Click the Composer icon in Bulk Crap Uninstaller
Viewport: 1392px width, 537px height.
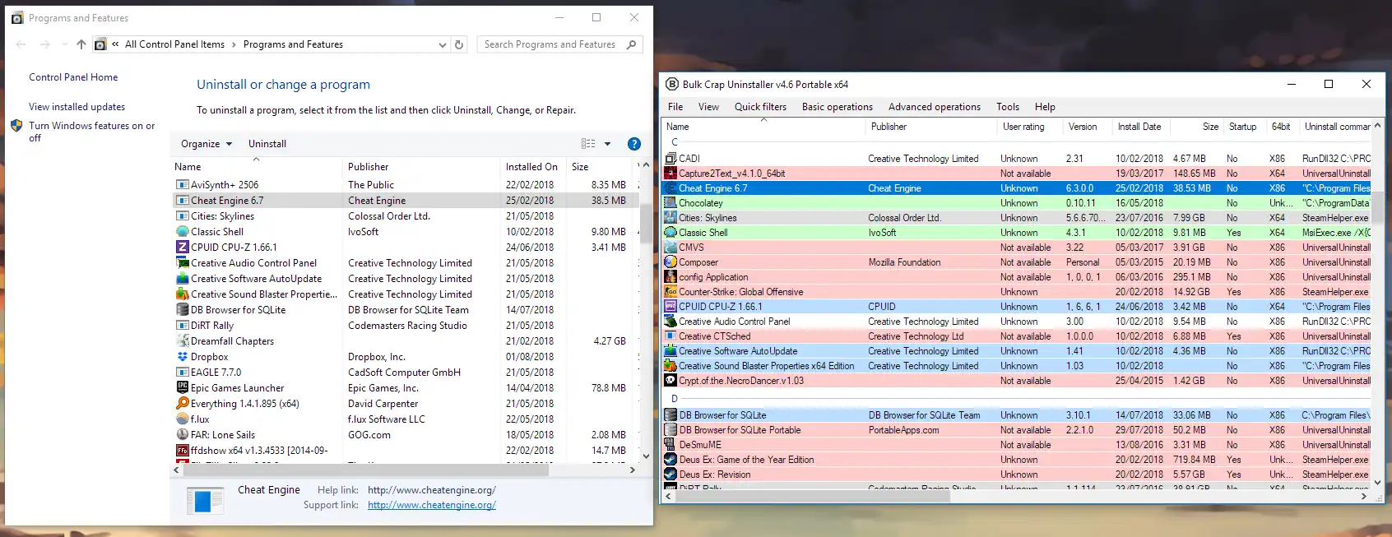pyautogui.click(x=670, y=262)
